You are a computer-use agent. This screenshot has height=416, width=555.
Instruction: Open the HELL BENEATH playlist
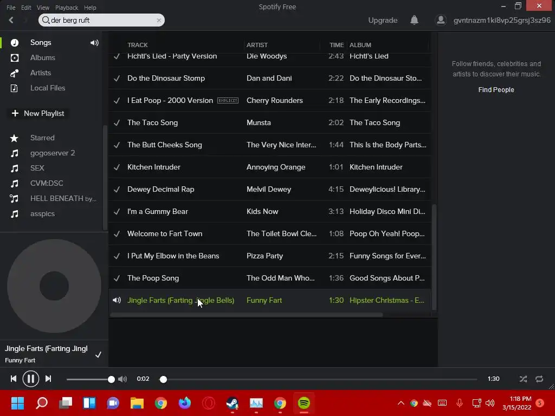tap(63, 198)
